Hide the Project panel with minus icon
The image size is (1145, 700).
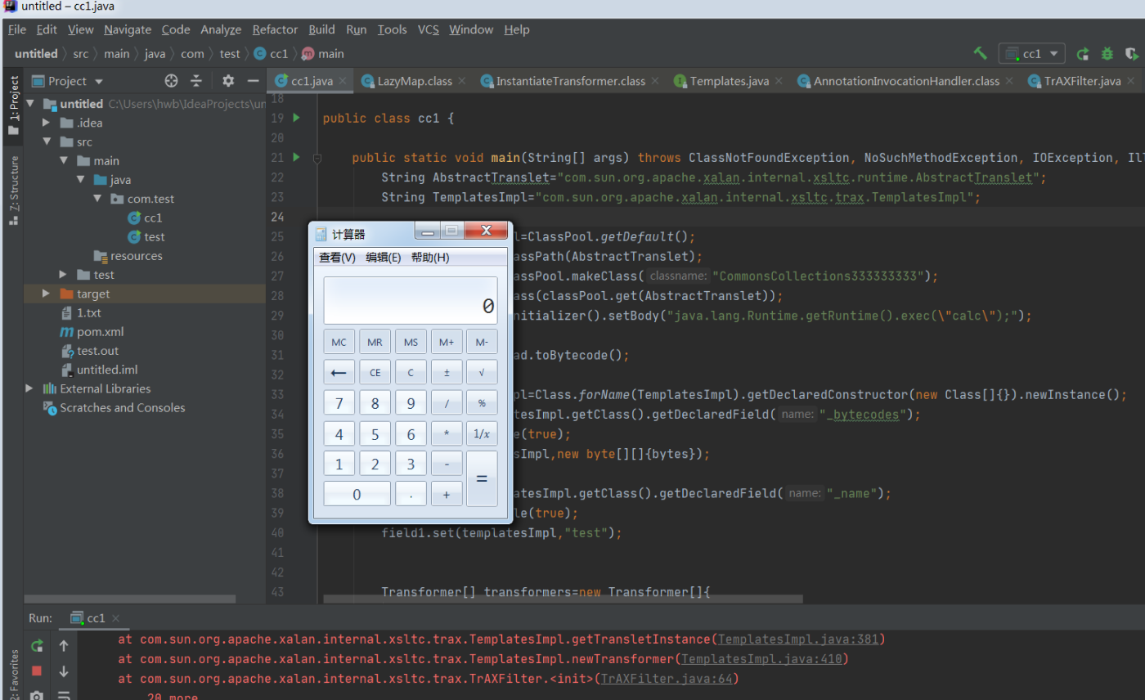(x=253, y=81)
